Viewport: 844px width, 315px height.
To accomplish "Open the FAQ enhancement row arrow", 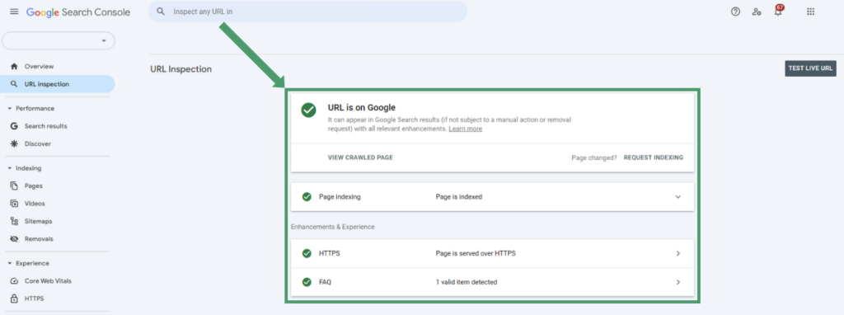I will point(678,282).
